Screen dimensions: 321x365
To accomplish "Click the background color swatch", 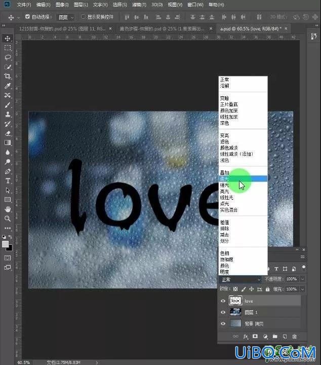I will coord(10,248).
